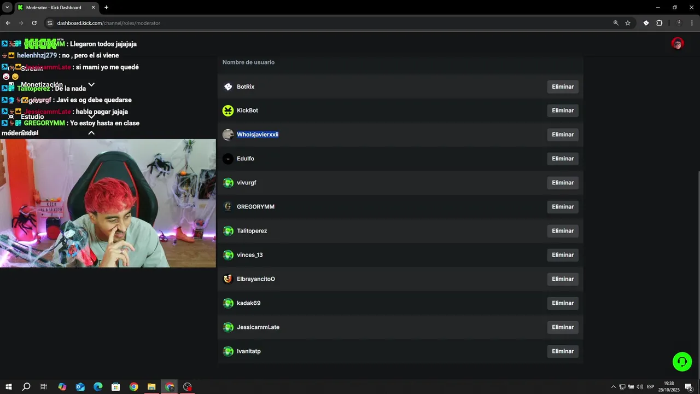This screenshot has width=700, height=394.
Task: Click the browser back arrow
Action: (8, 23)
